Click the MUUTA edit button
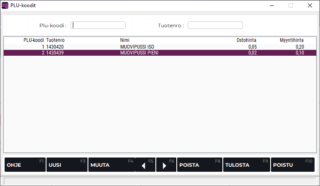Image resolution: width=320 pixels, height=186 pixels. (x=111, y=165)
